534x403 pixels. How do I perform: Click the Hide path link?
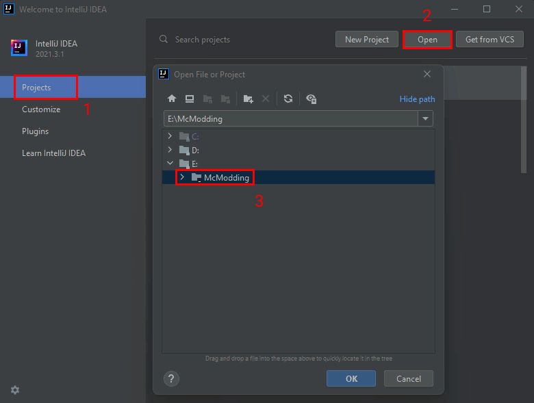417,99
